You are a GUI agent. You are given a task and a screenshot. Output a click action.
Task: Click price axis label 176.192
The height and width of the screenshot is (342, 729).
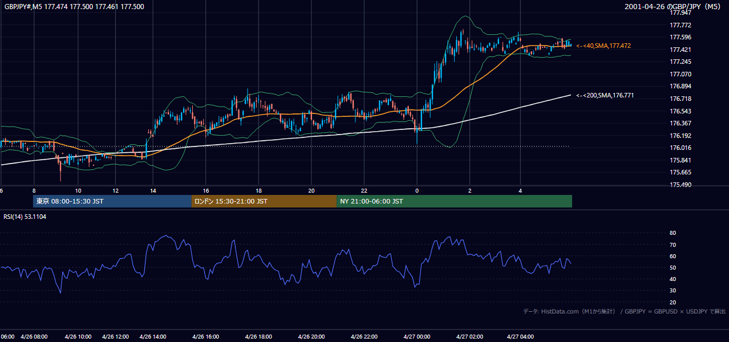click(681, 136)
